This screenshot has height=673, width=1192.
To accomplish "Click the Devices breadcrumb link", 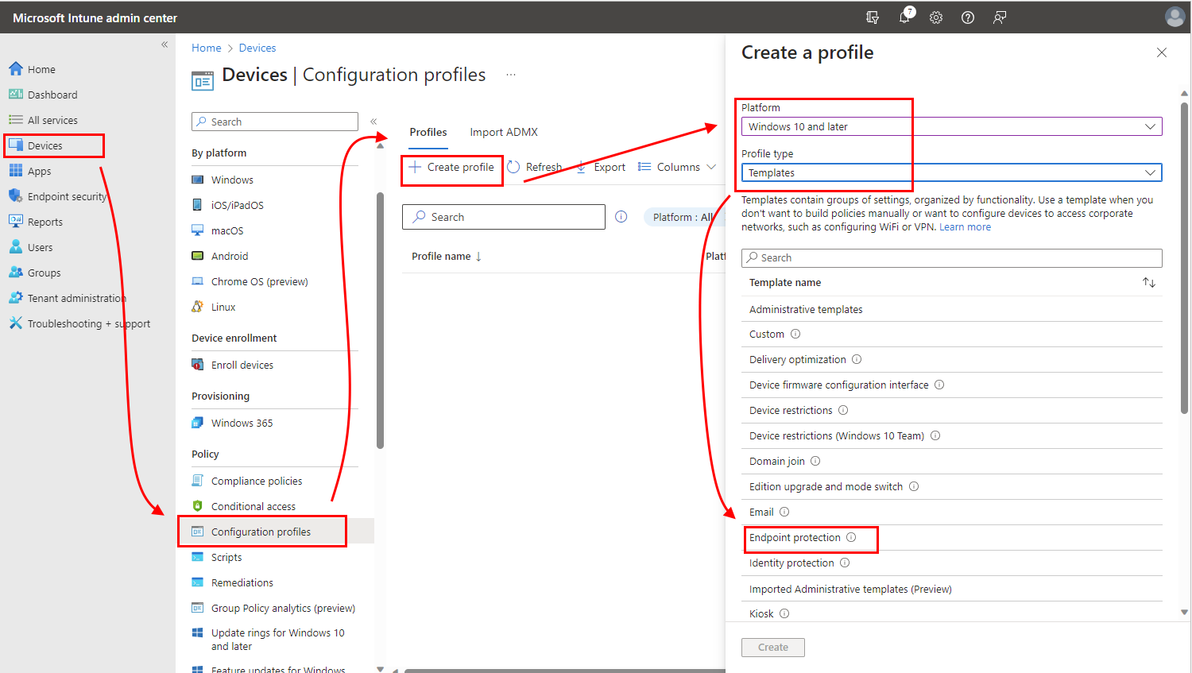I will [x=257, y=48].
